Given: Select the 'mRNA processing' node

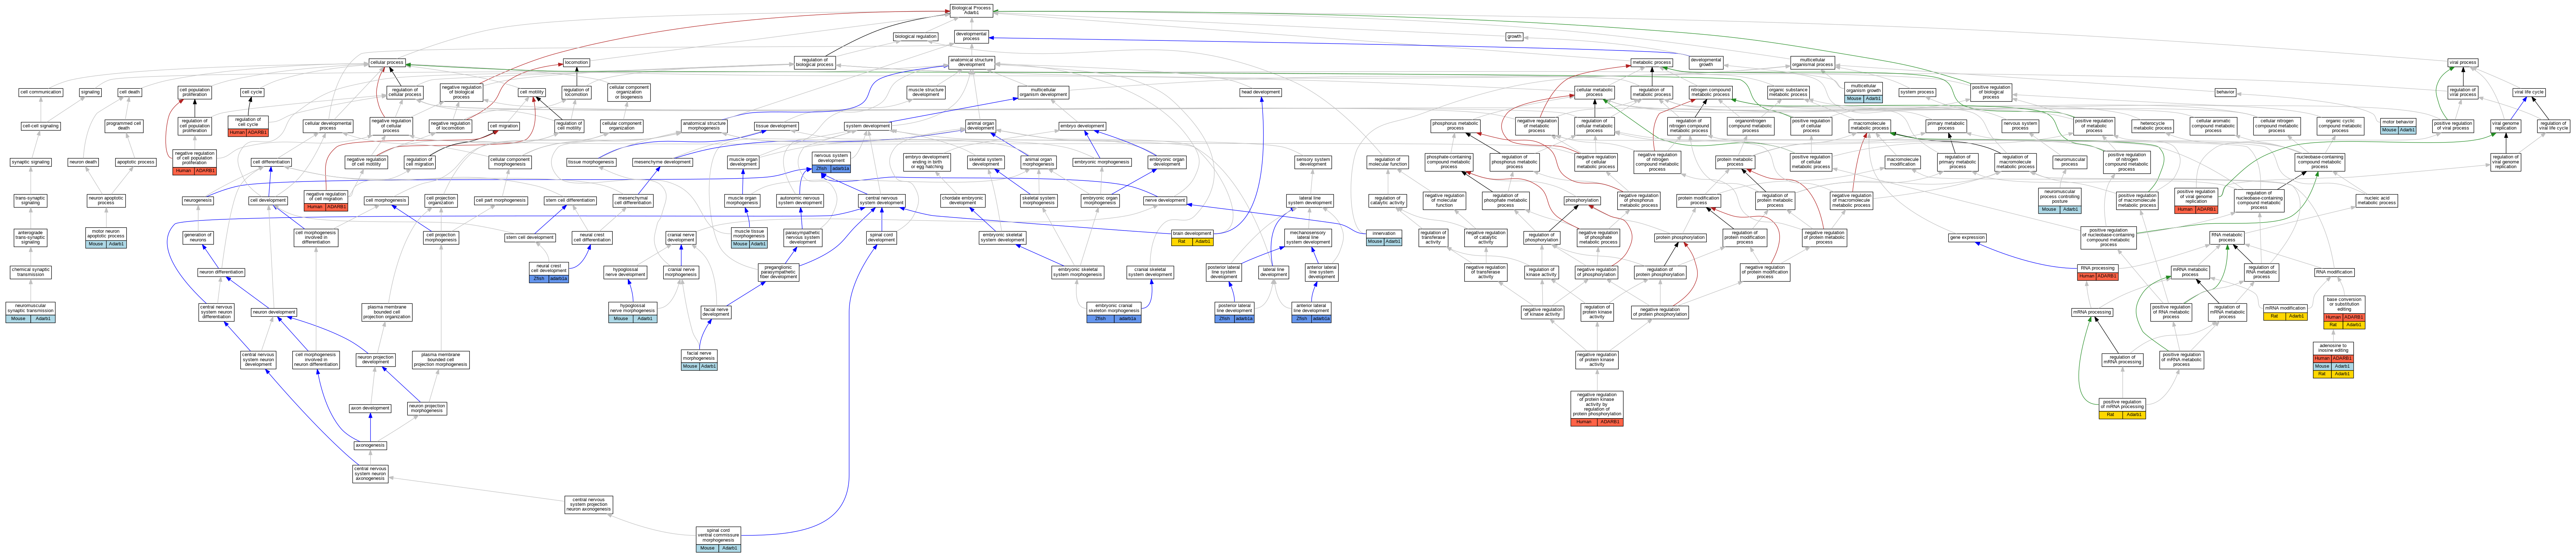Looking at the screenshot, I should pos(2092,312).
